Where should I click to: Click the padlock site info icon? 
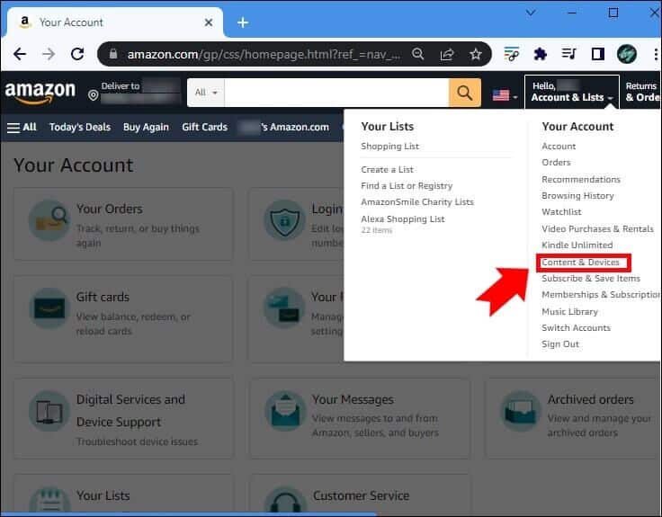(x=112, y=54)
